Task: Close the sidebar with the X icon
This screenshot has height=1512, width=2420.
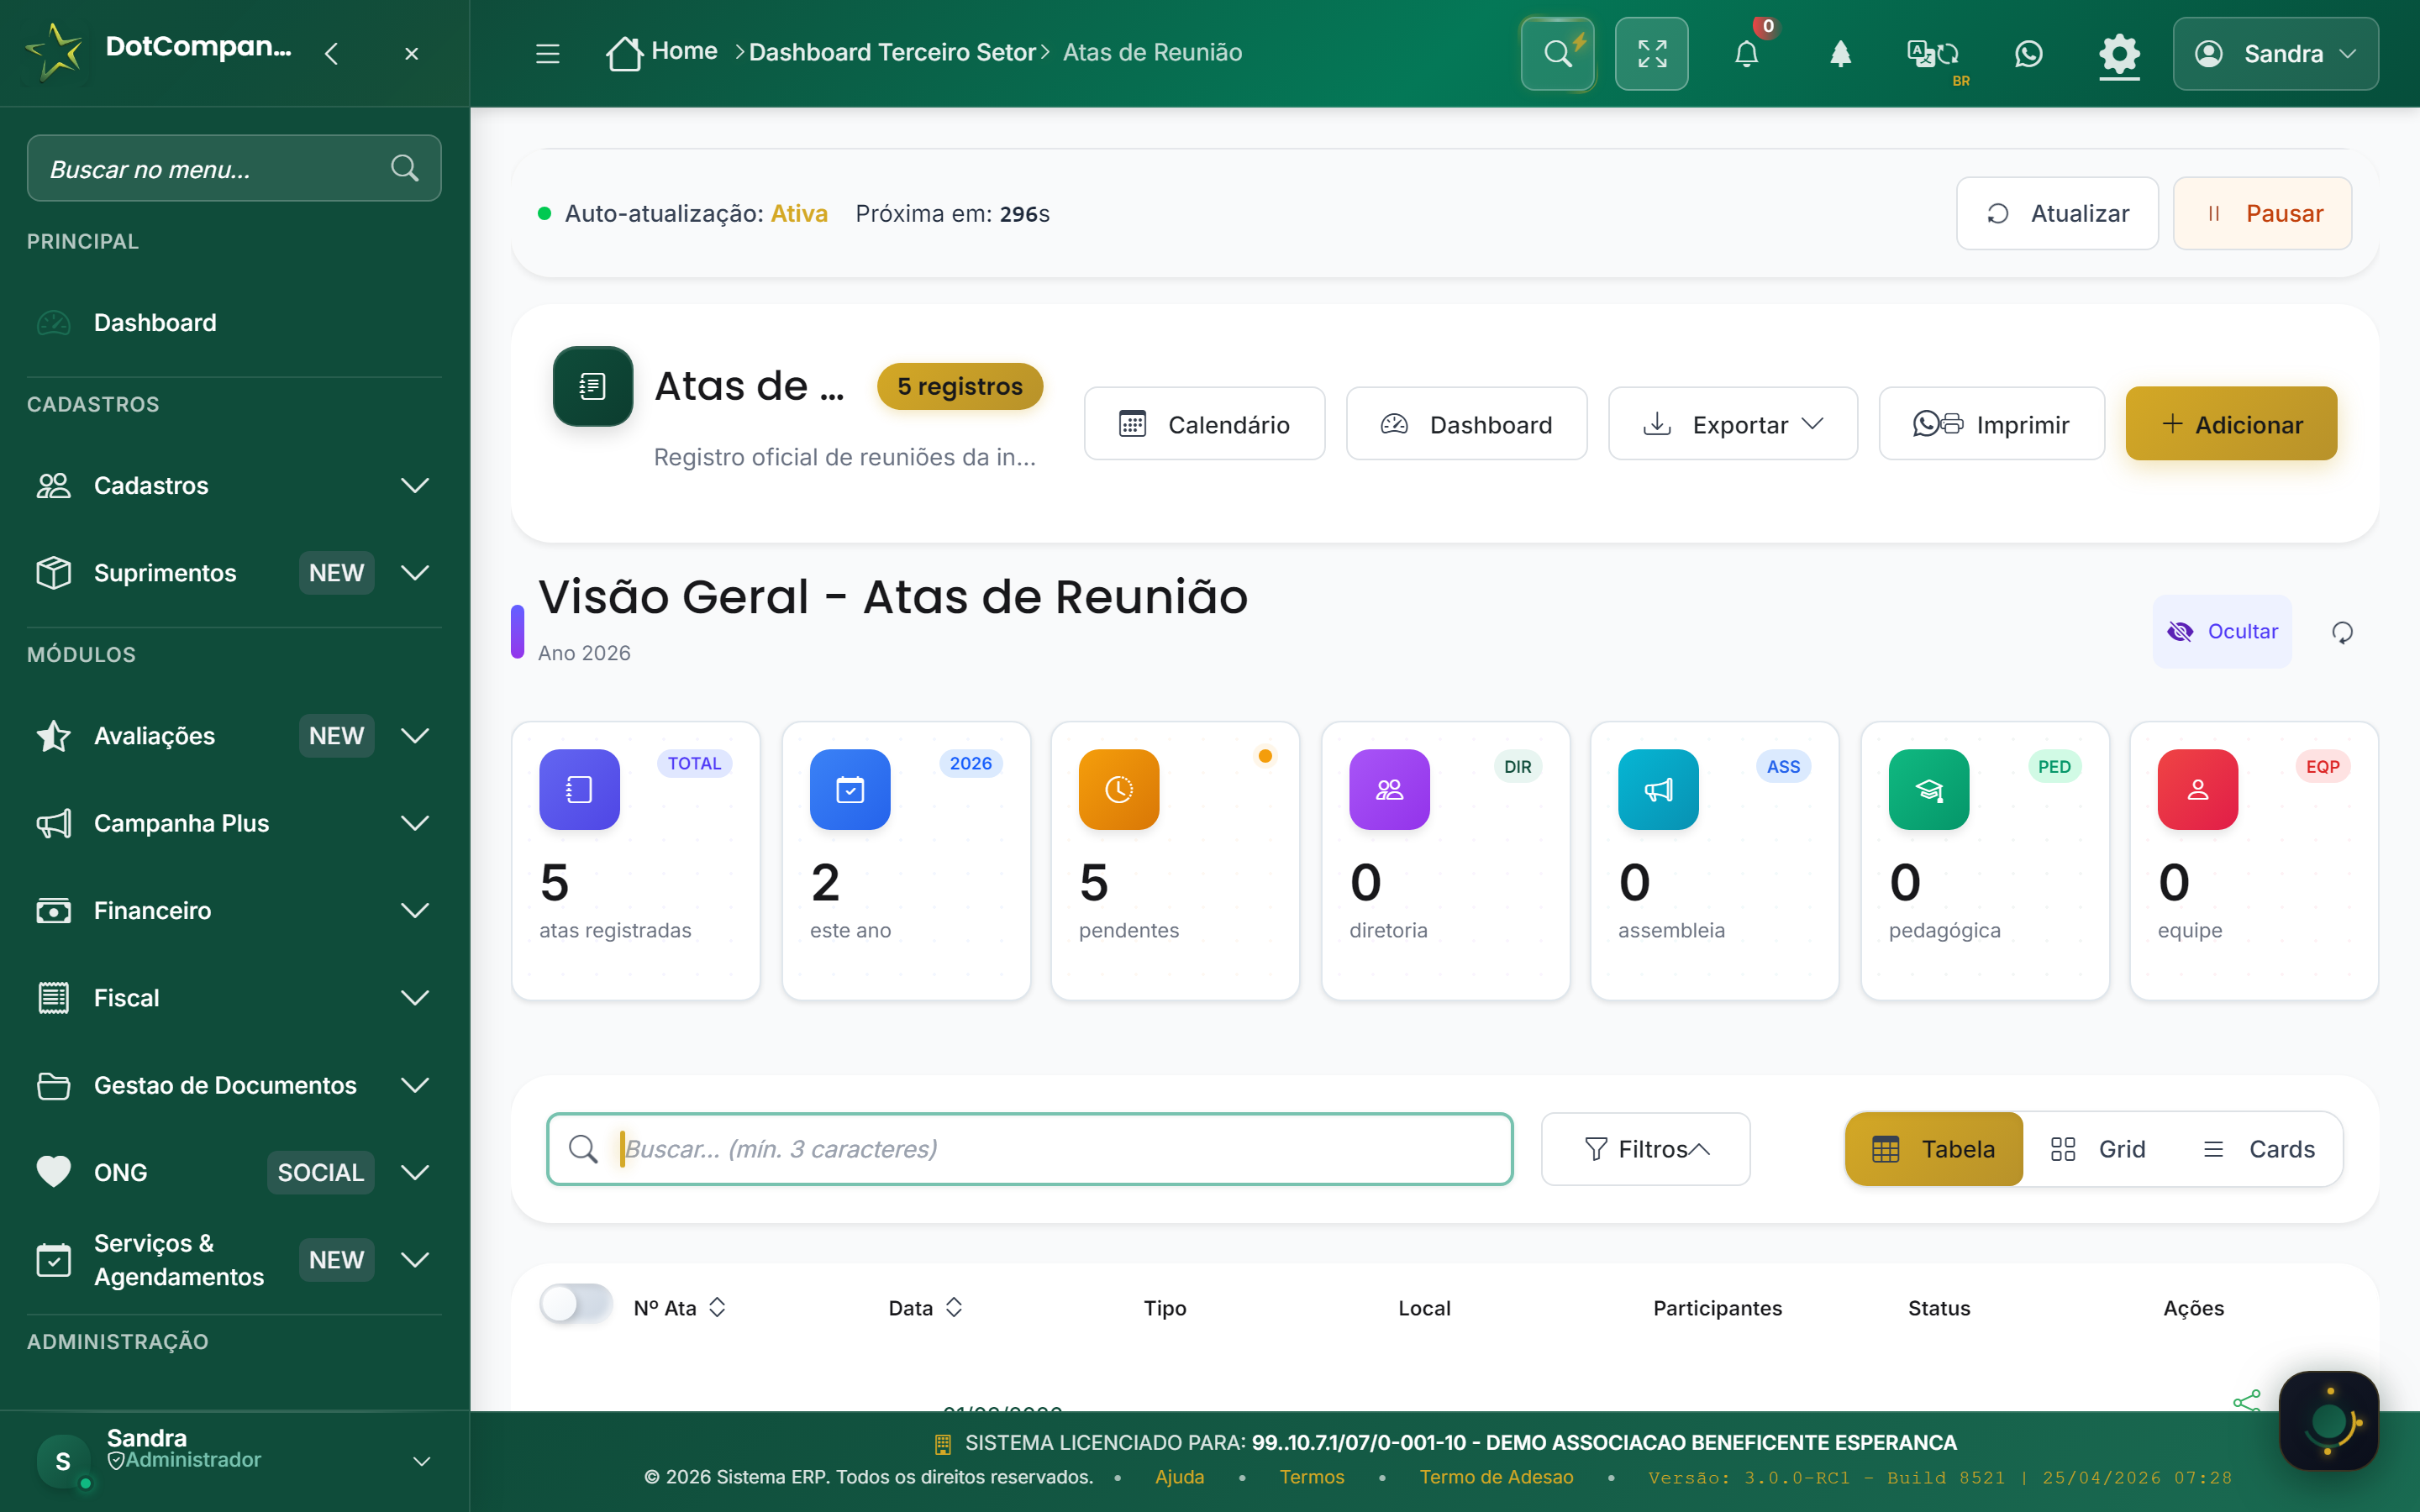Action: [x=411, y=53]
